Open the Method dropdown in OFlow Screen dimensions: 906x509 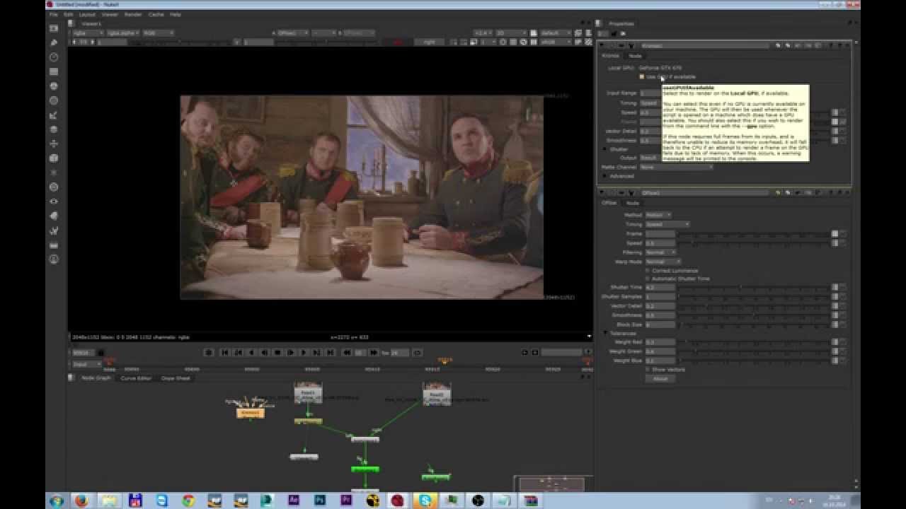(658, 215)
